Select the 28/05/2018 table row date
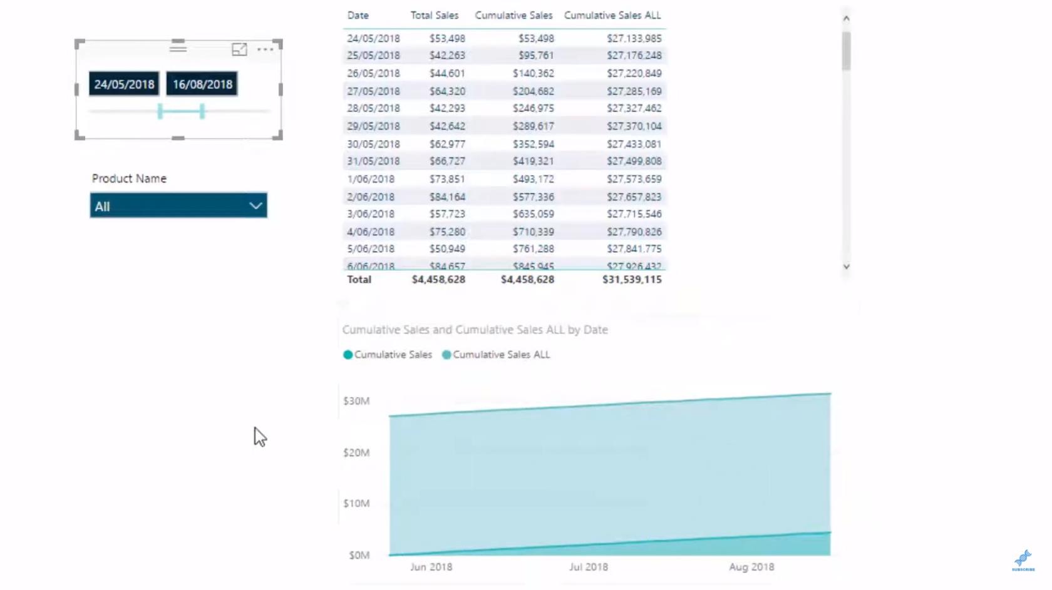This screenshot has height=590, width=1052. [x=373, y=108]
